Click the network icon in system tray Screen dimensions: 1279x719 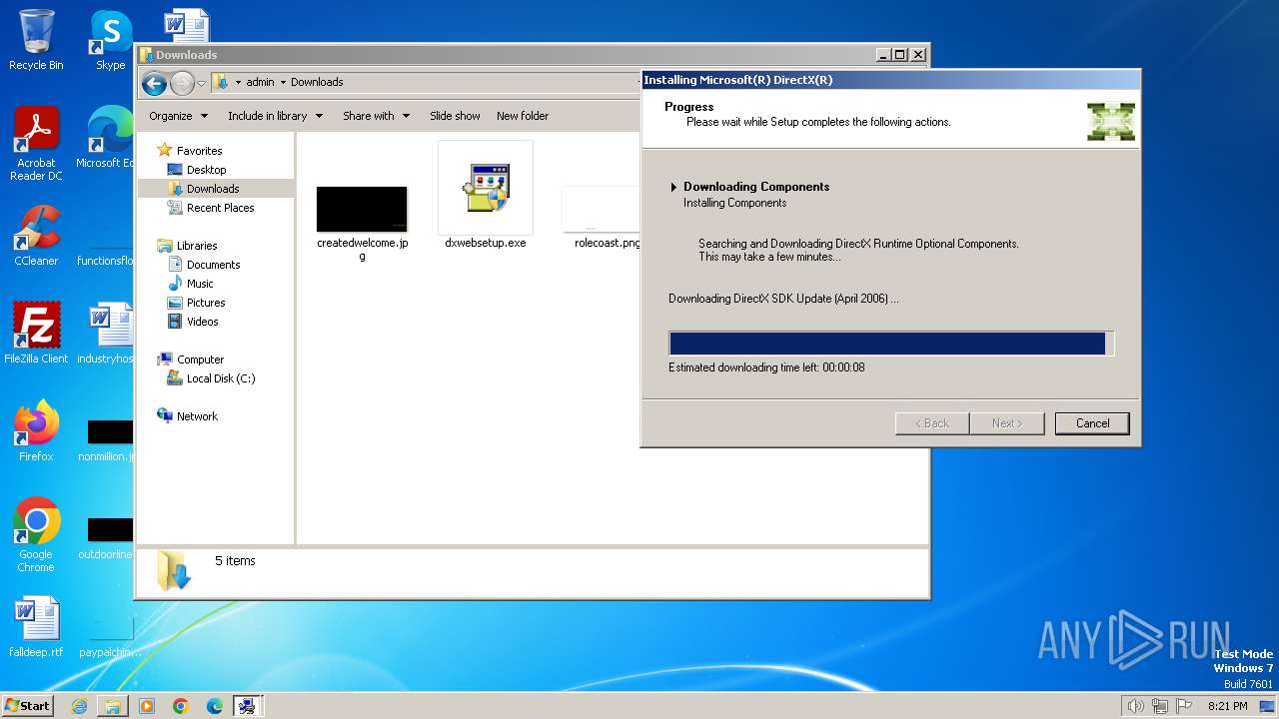1160,706
